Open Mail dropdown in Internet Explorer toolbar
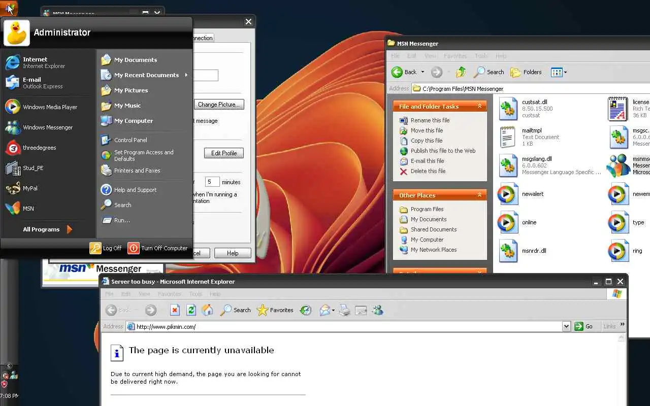Screen dimensions: 650x406 click(333, 310)
